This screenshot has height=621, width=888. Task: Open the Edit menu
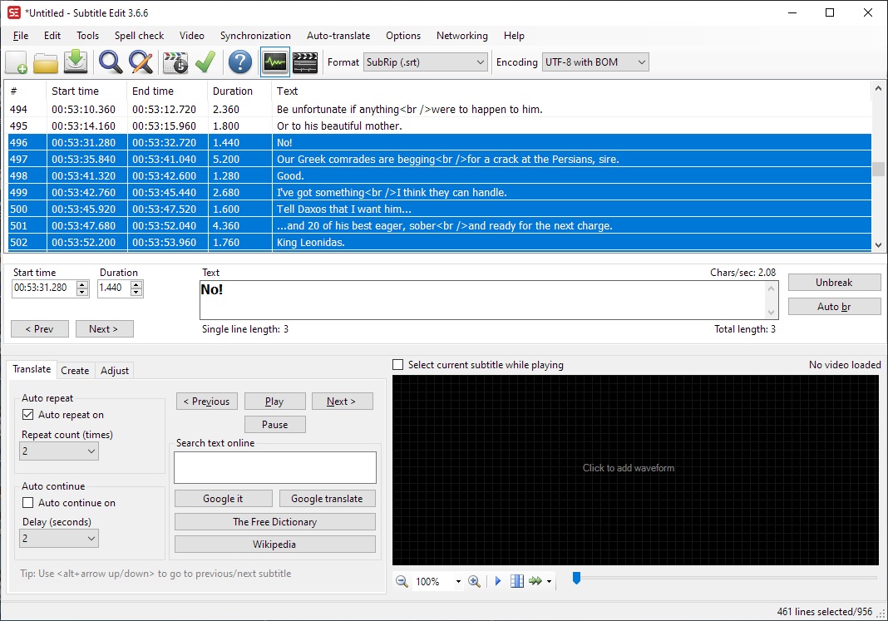52,36
